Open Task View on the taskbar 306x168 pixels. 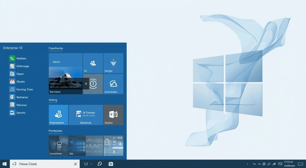coord(86,164)
